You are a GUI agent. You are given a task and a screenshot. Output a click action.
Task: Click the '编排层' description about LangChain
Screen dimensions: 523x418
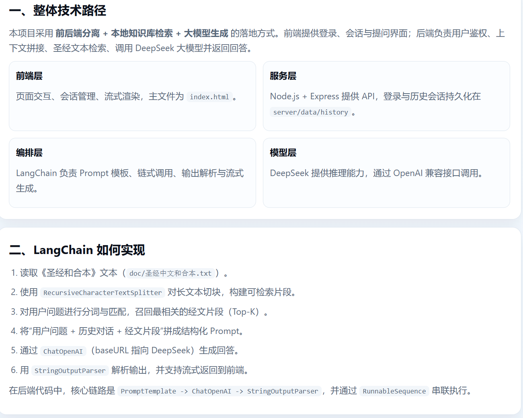[130, 180]
